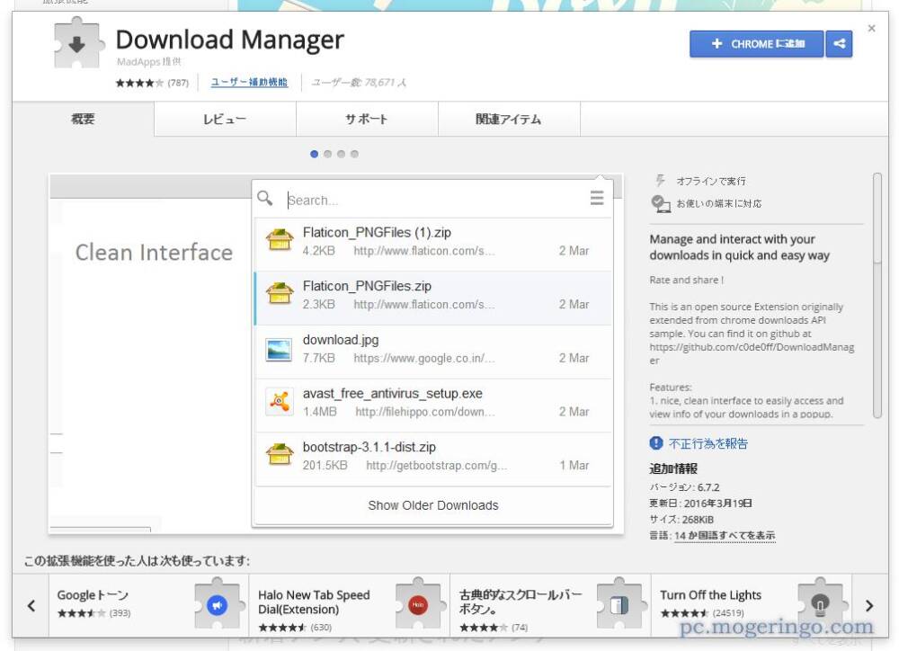
Task: Click the description panel scrollbar
Action: tap(877, 296)
